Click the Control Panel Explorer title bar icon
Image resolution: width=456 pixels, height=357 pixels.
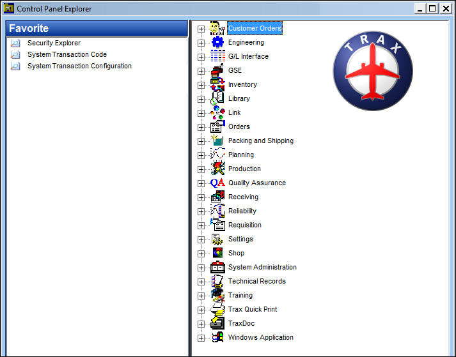(9, 8)
